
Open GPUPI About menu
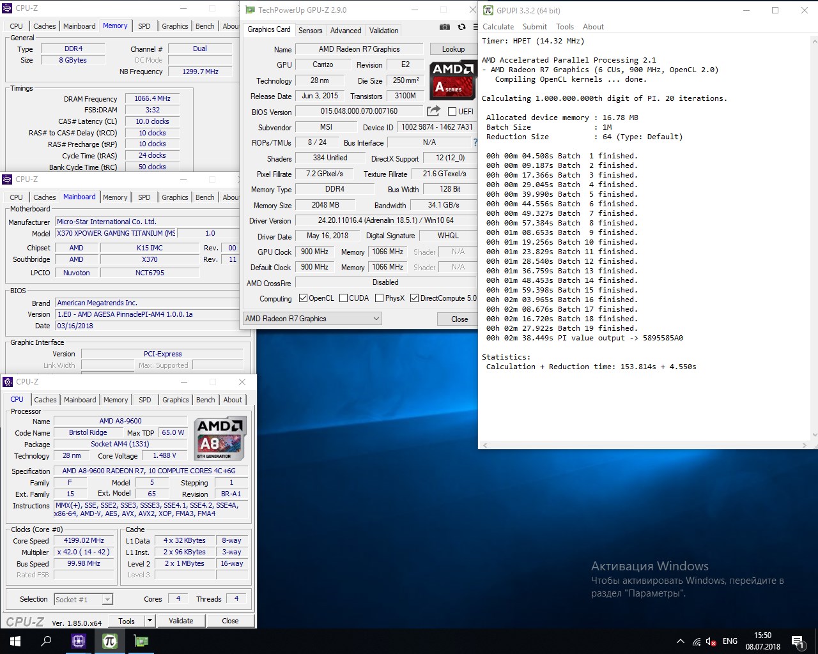point(593,27)
